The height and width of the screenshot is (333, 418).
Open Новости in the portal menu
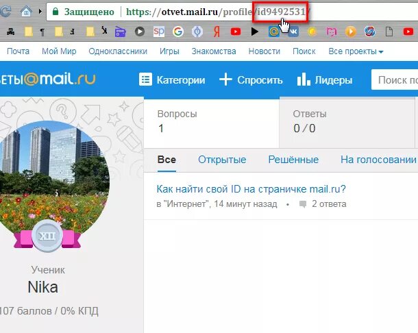tap(265, 51)
